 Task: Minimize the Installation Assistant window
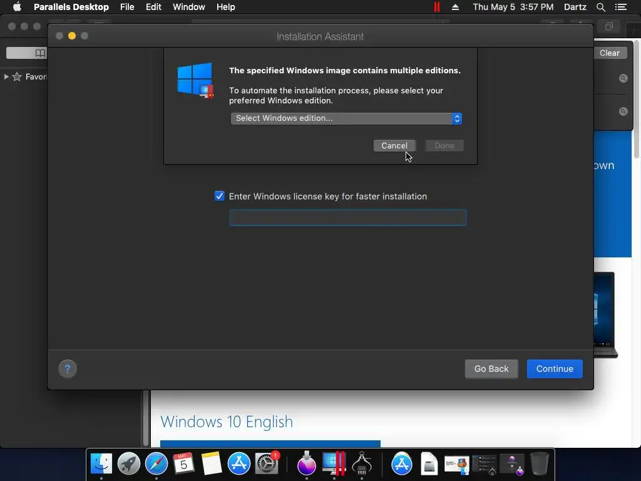pyautogui.click(x=72, y=36)
